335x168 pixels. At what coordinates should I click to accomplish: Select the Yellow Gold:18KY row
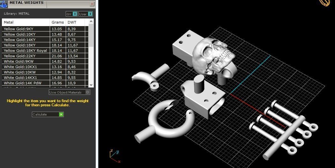(x=45, y=45)
